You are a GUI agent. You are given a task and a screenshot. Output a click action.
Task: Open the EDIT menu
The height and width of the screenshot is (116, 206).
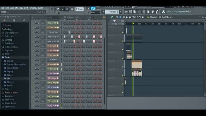click(7, 8)
